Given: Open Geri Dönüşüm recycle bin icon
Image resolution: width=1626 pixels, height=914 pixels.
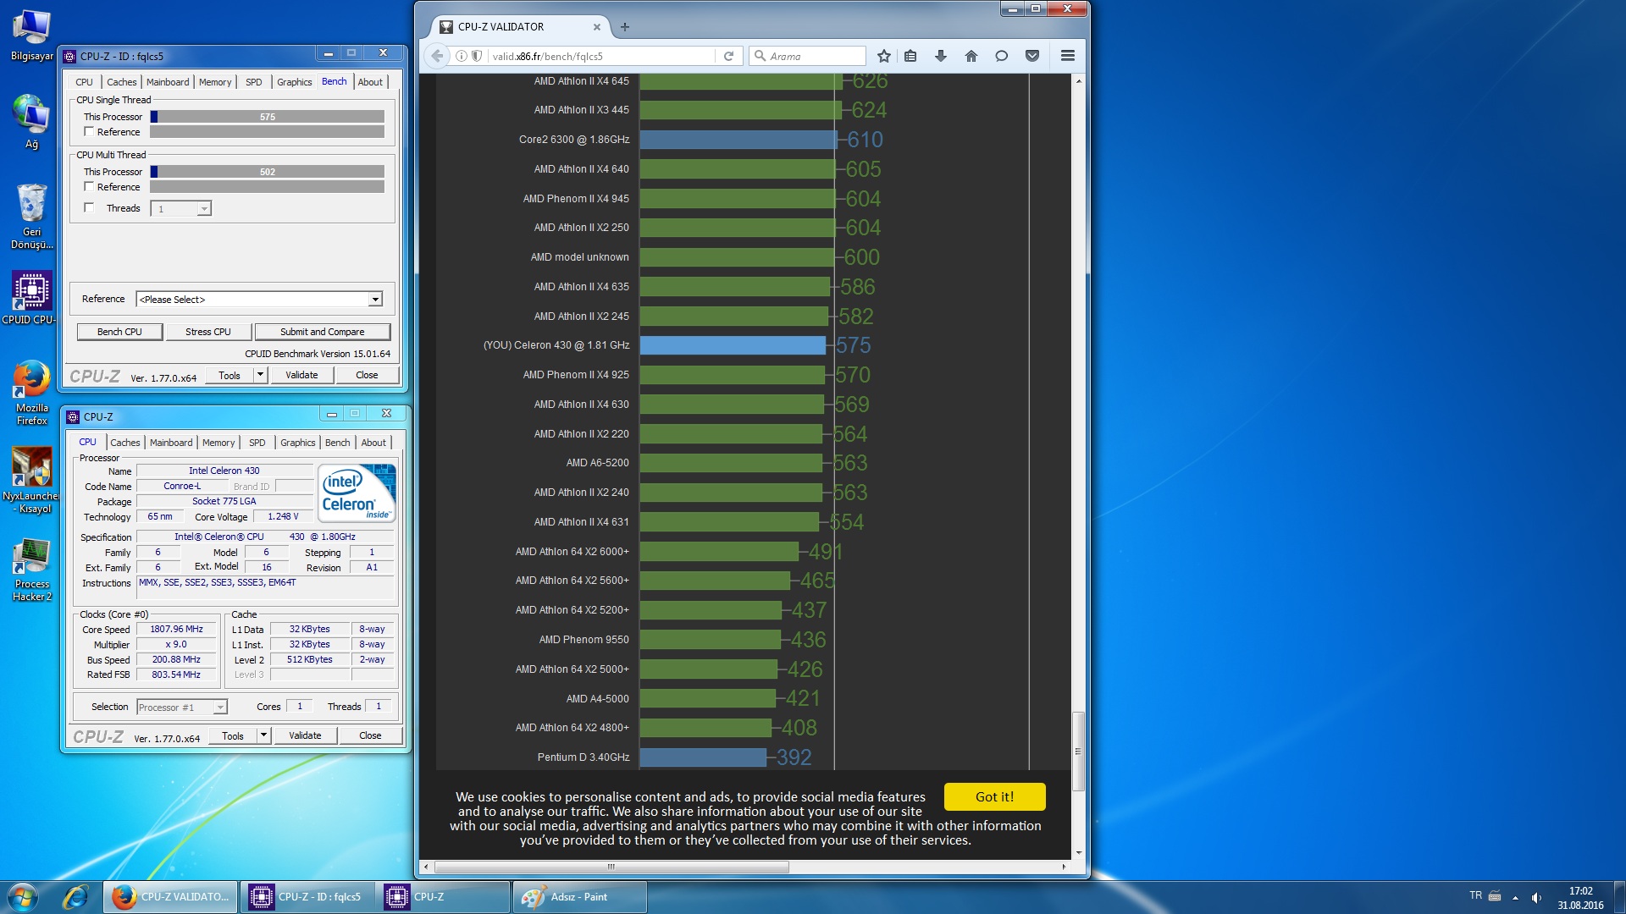Looking at the screenshot, I should [x=31, y=217].
